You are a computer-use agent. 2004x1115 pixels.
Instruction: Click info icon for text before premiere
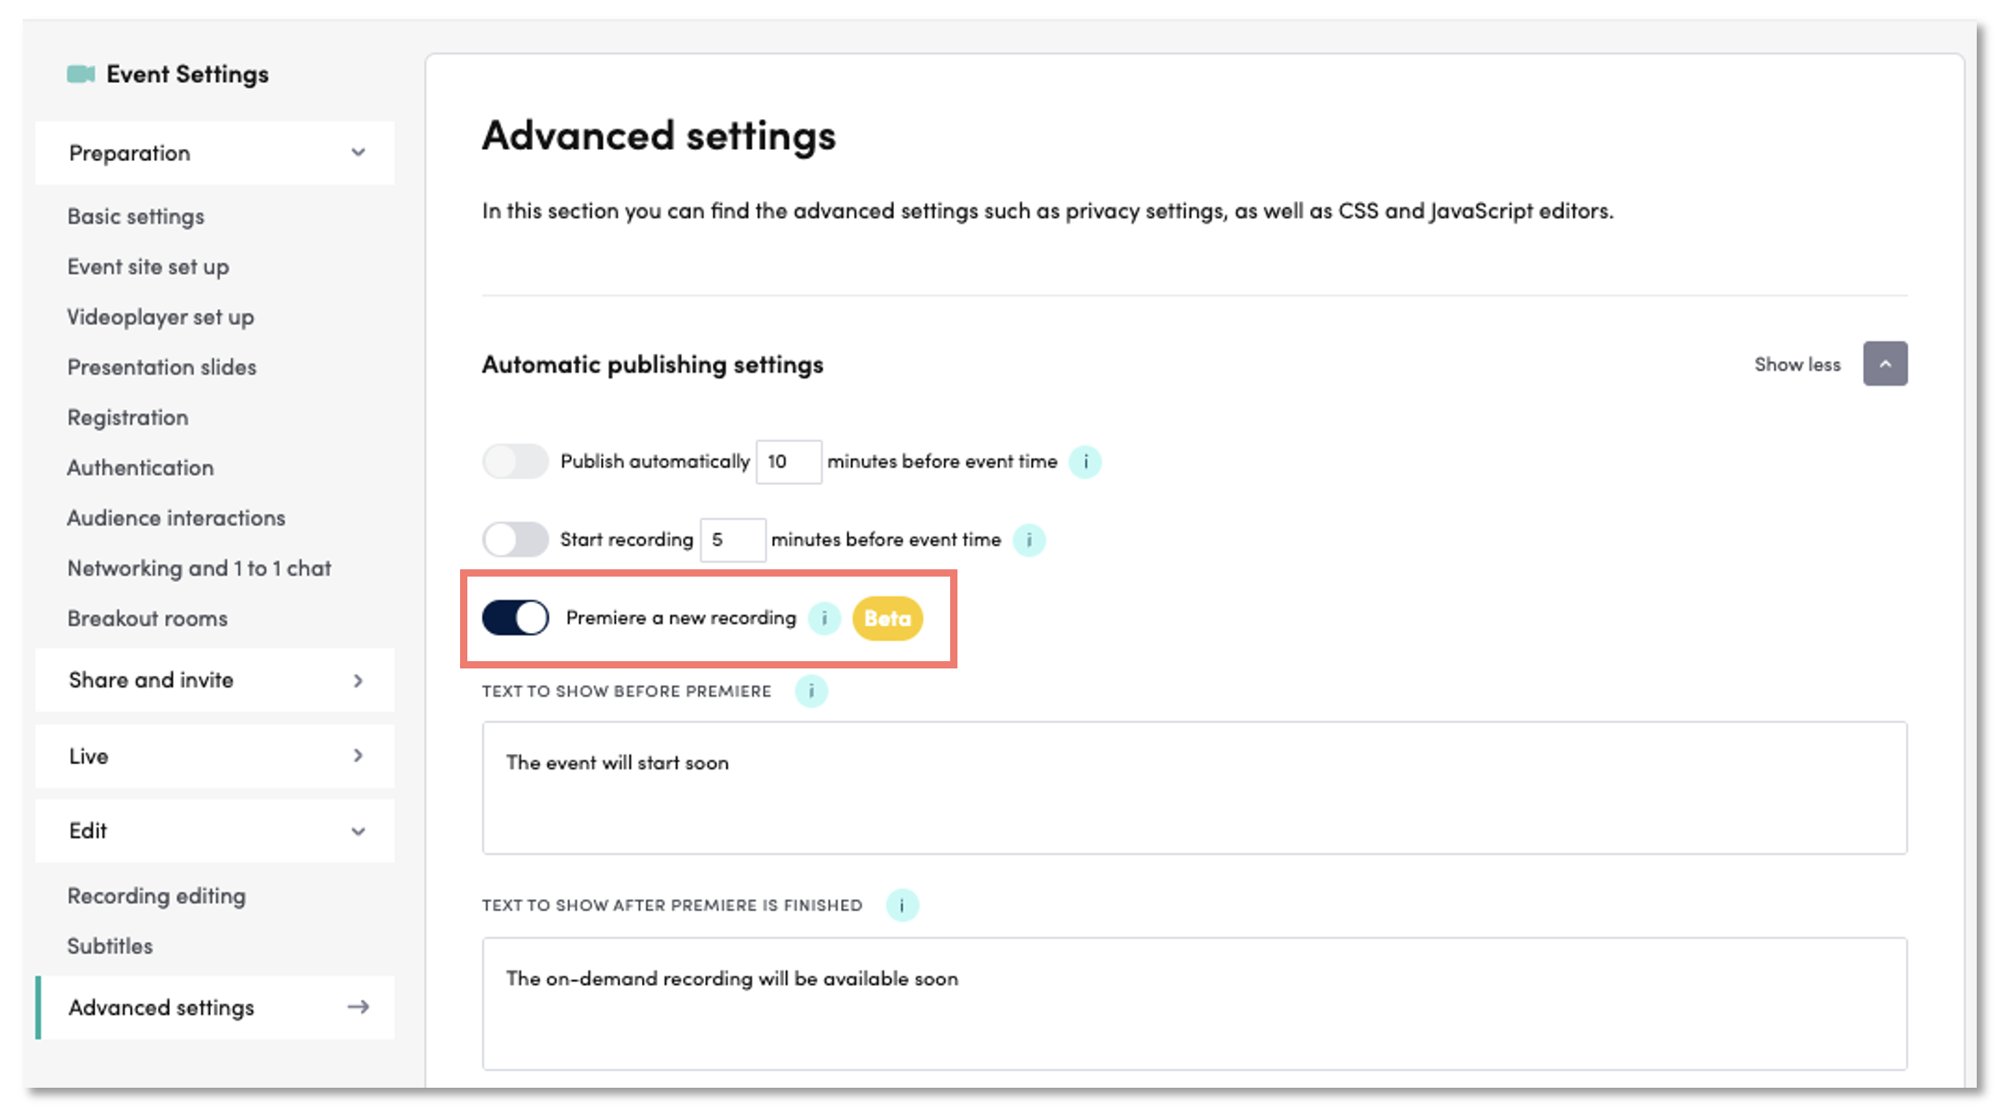point(811,691)
